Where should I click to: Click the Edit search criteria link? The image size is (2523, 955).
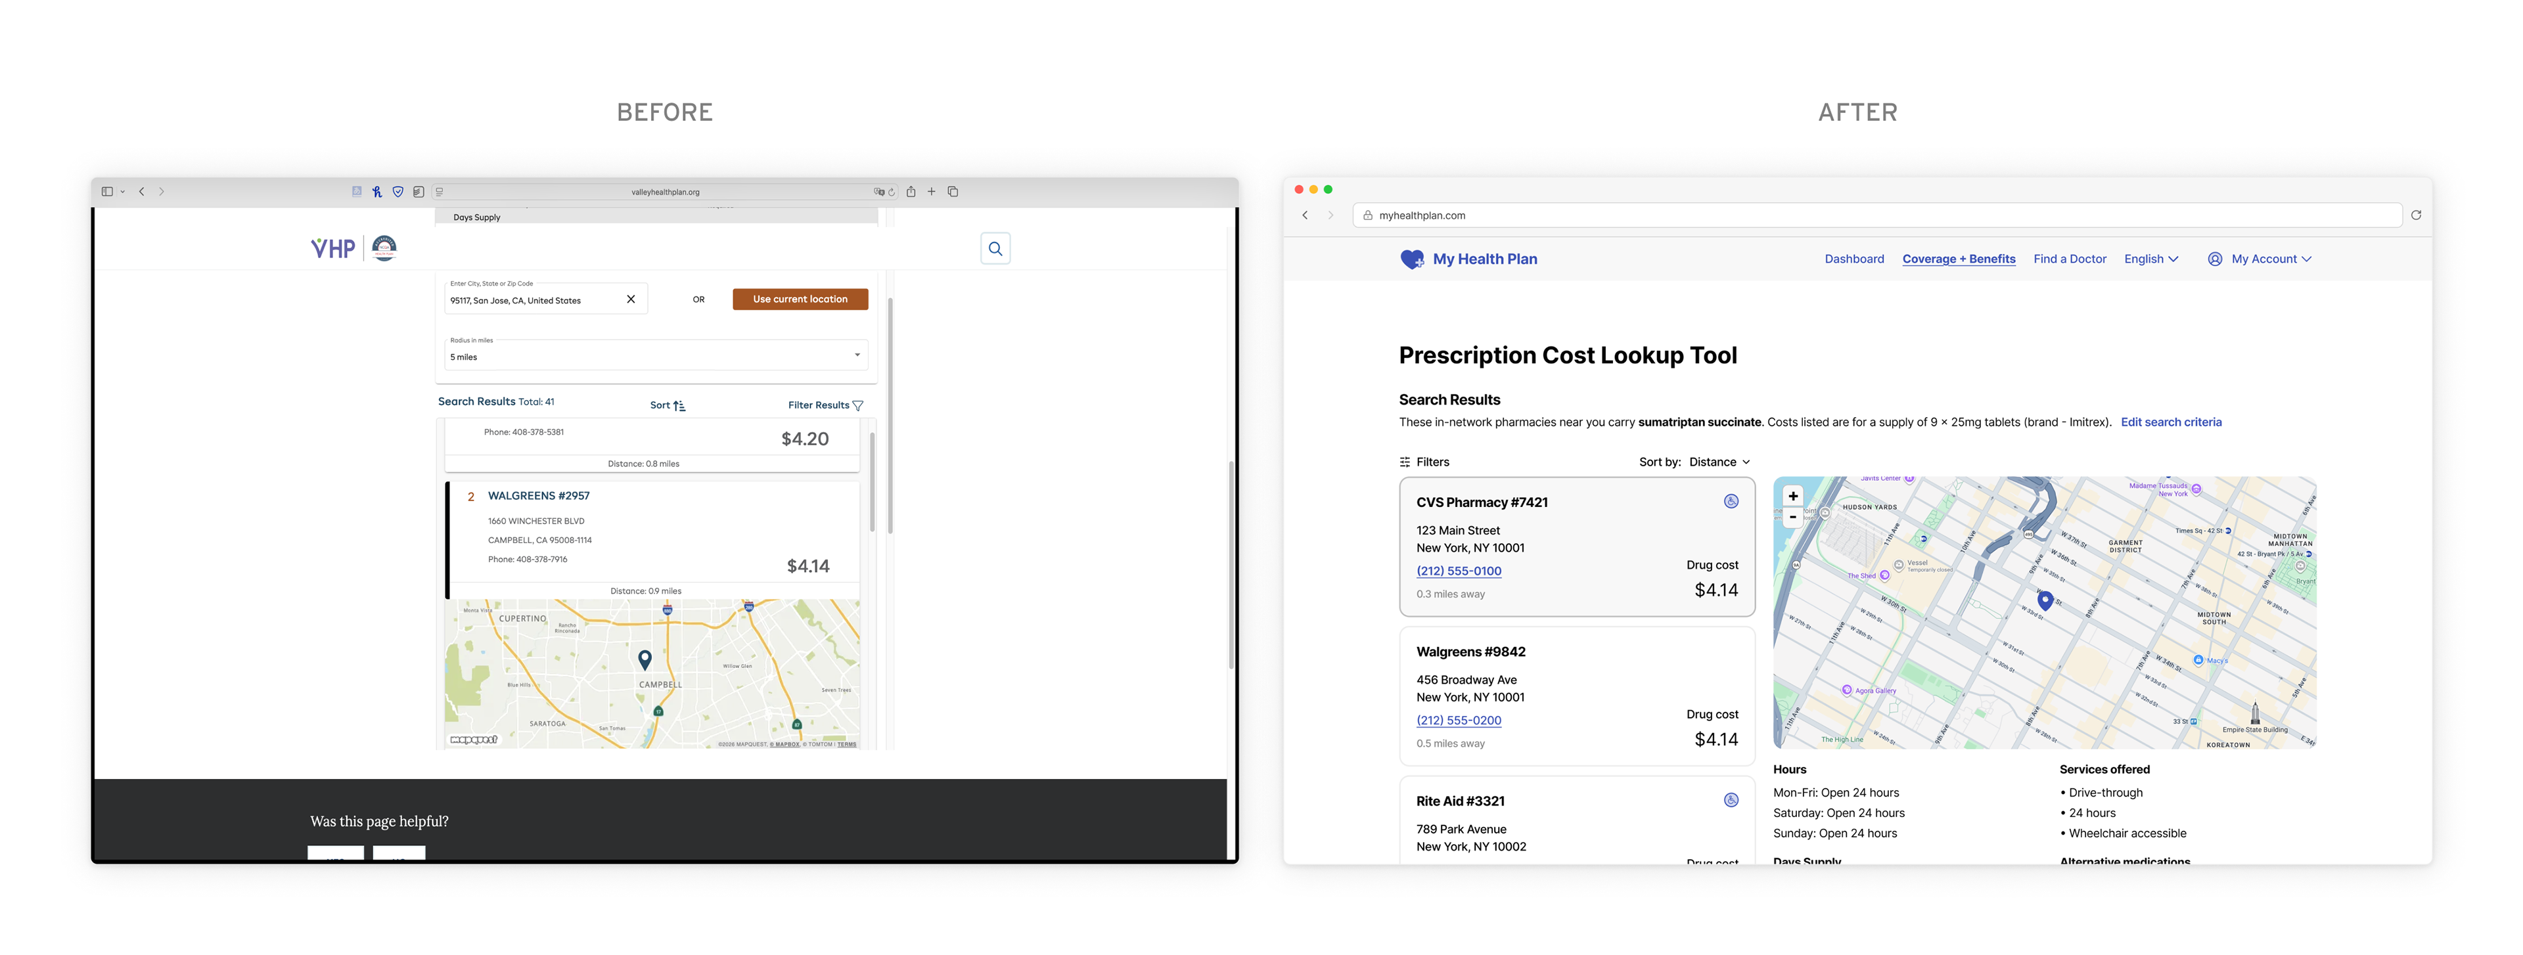tap(2170, 422)
